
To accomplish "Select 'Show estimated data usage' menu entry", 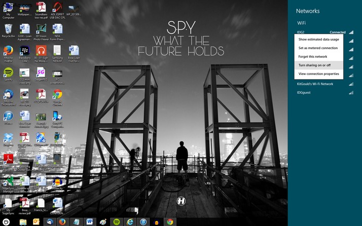I will pyautogui.click(x=318, y=39).
